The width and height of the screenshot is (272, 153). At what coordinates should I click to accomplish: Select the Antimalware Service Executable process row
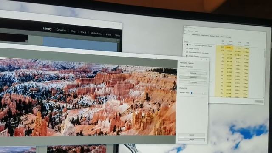[217, 53]
